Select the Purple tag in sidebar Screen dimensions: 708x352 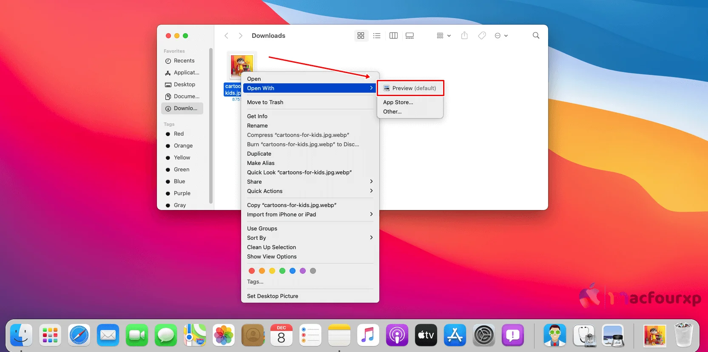182,193
